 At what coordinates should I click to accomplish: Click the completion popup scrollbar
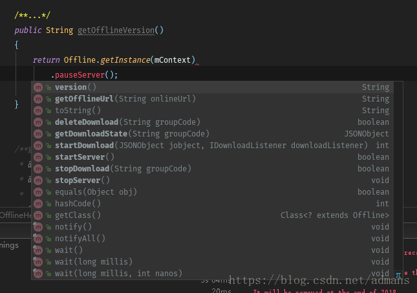398,176
